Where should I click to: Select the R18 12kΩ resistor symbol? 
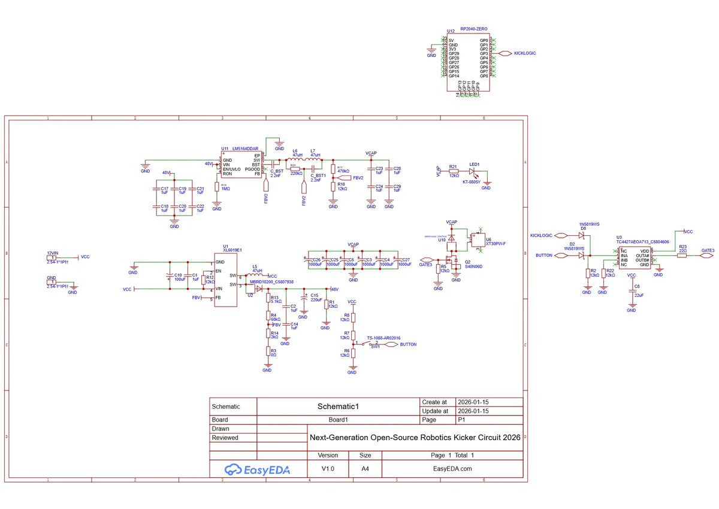pos(333,187)
